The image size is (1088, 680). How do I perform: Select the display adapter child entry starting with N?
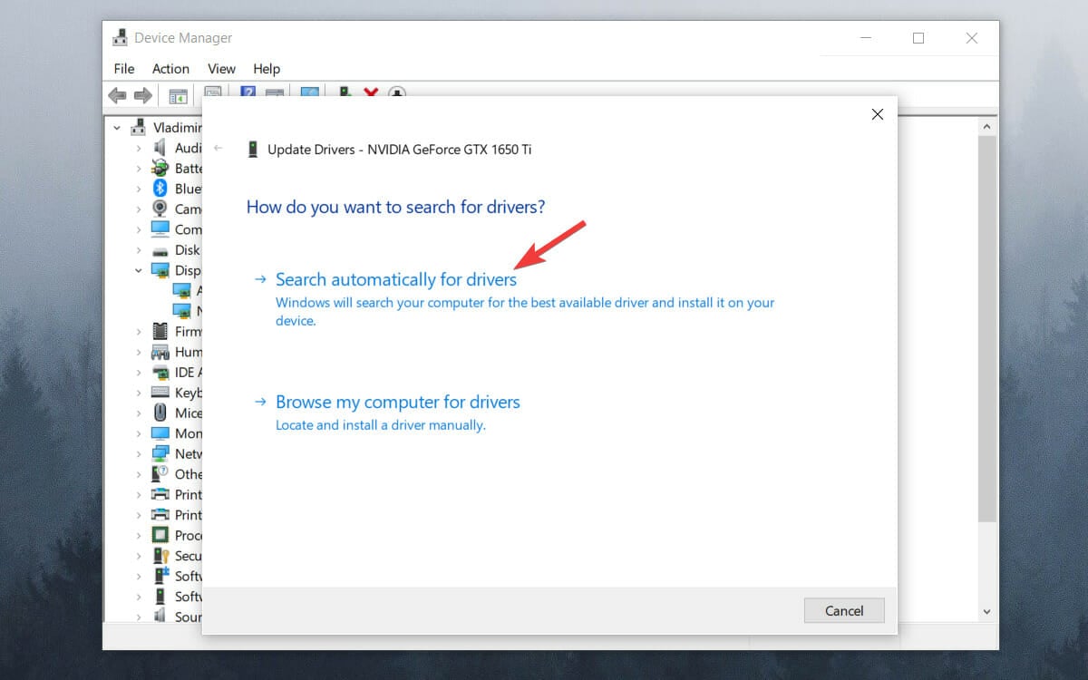(x=187, y=311)
